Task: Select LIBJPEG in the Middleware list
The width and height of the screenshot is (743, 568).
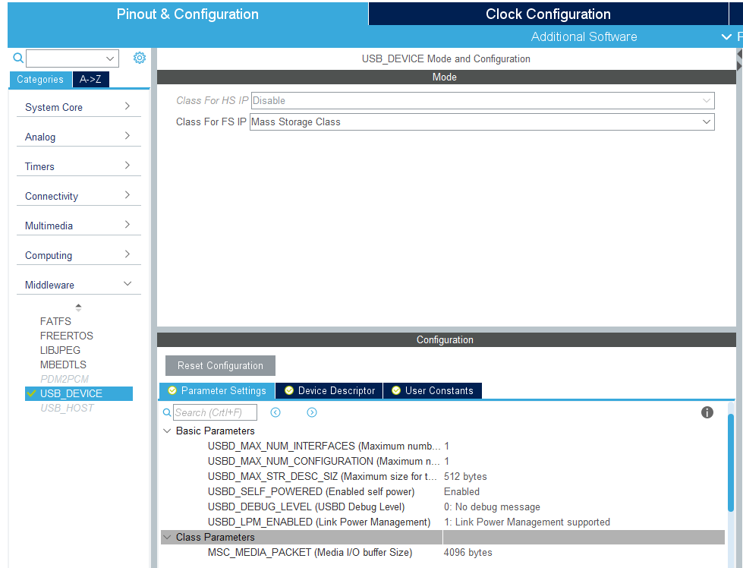Action: coord(60,350)
